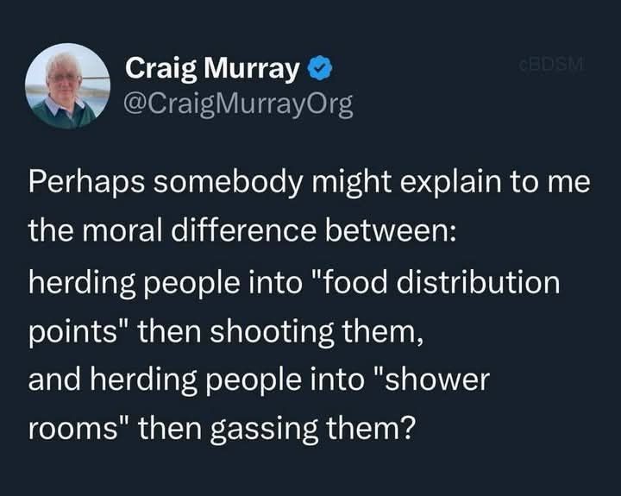
Task: Click the phrase 'explain to me'
Action: pyautogui.click(x=495, y=184)
